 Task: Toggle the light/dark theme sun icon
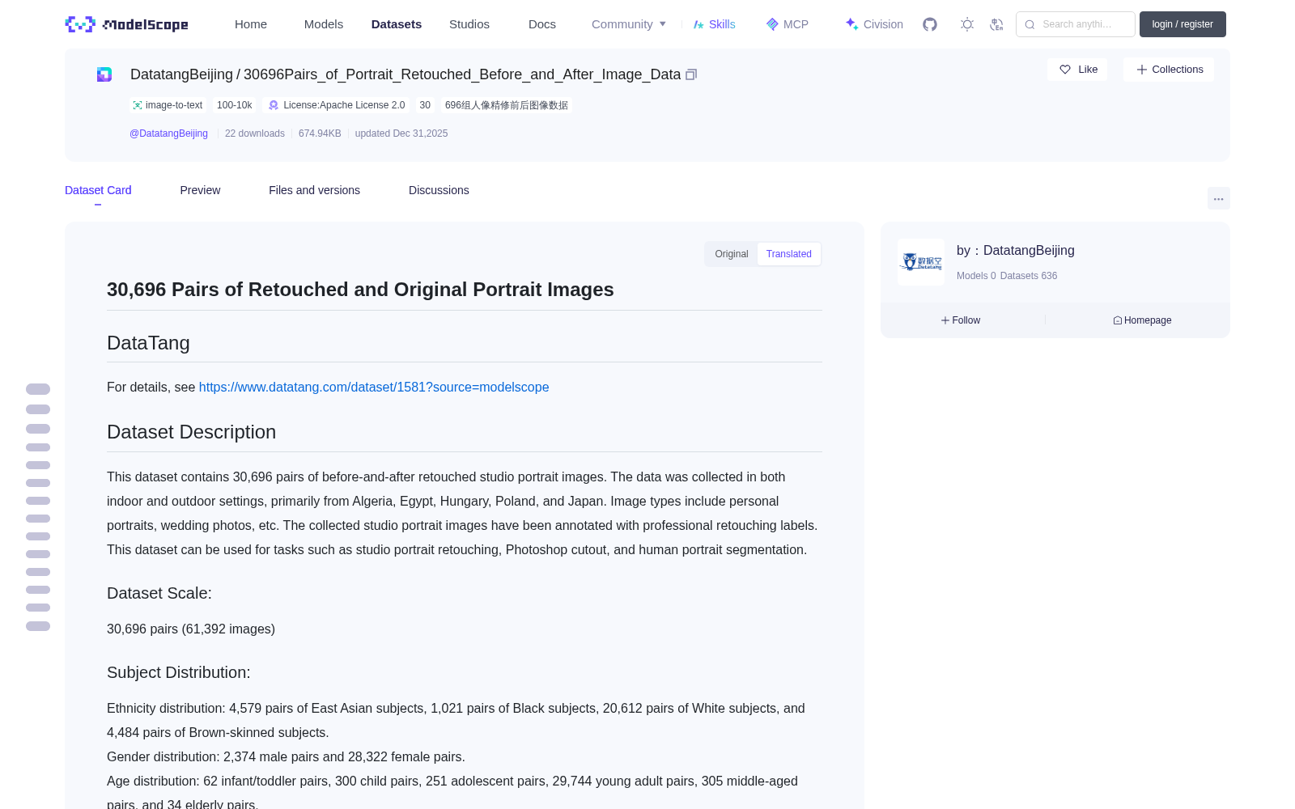[967, 24]
